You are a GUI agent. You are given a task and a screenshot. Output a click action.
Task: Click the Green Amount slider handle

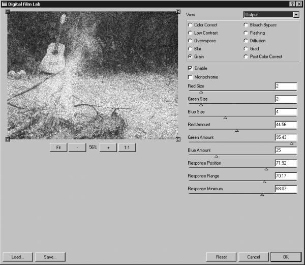(292, 143)
